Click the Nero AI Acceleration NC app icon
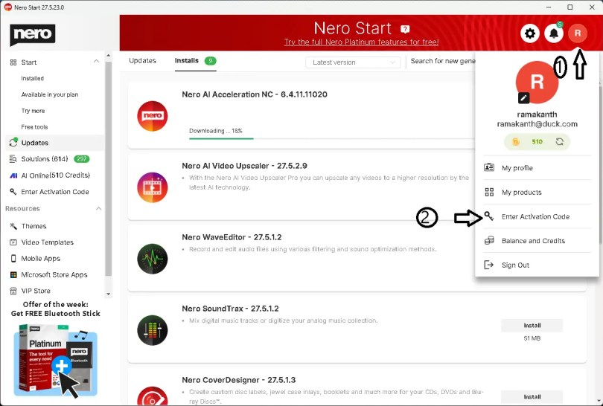 coord(153,116)
